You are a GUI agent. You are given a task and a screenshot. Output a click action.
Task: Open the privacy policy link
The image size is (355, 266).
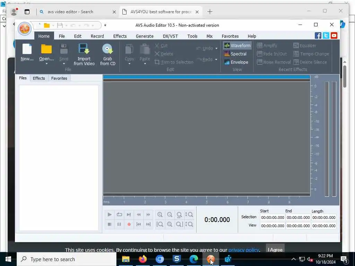coord(244,250)
